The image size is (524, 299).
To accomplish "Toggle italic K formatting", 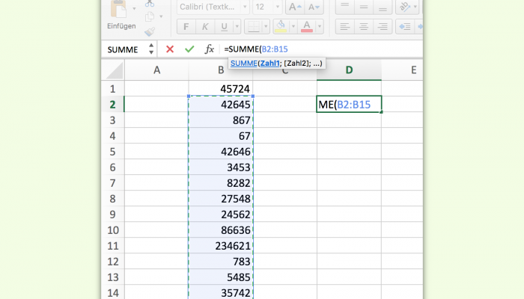I will pos(205,27).
